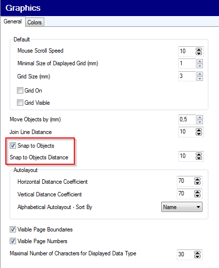Uncheck Visible Page Numbers option
This screenshot has width=219, height=268.
point(13,241)
